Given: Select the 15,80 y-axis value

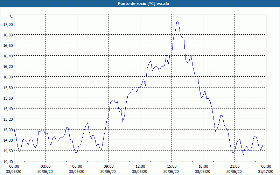Looking at the screenshot, I should tap(8, 87).
